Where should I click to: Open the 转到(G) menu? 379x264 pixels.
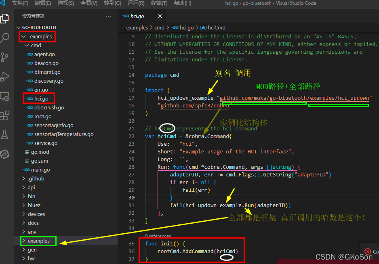pyautogui.click(x=112, y=3)
